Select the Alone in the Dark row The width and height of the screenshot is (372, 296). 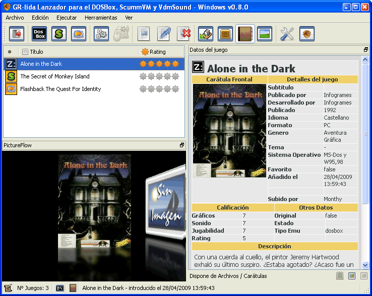tap(94, 64)
